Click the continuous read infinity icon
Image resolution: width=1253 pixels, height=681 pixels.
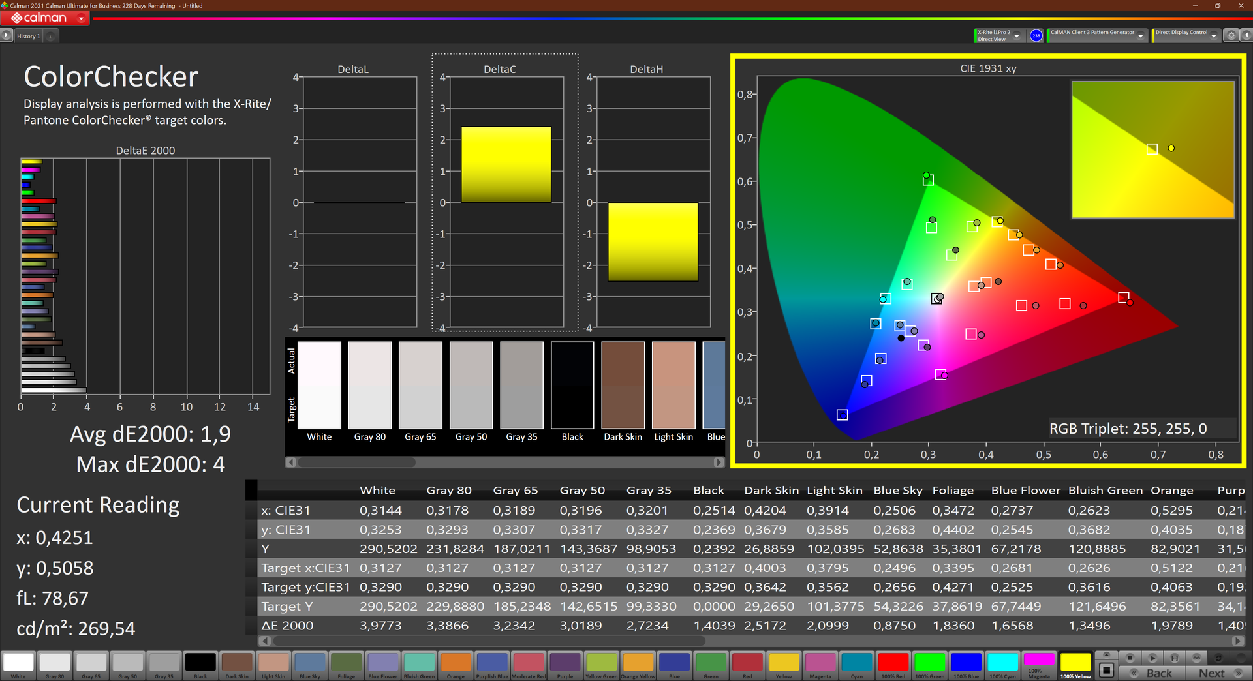tap(1196, 658)
